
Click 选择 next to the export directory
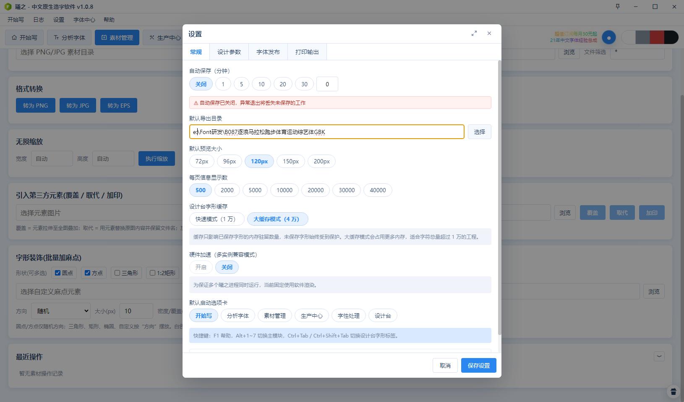(x=480, y=132)
